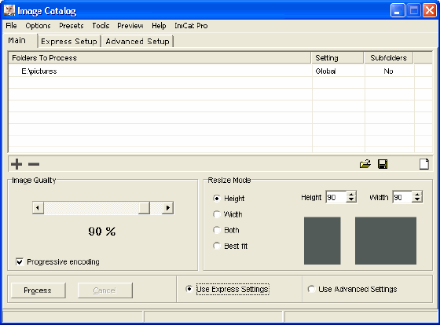Screen dimensions: 440x325
Task: Open a saved folder list
Action: coord(365,164)
